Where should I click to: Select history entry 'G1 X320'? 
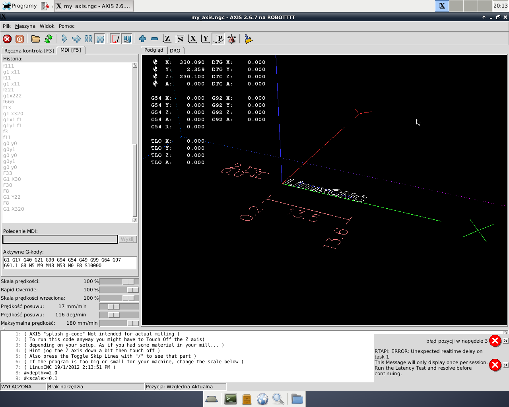point(14,209)
